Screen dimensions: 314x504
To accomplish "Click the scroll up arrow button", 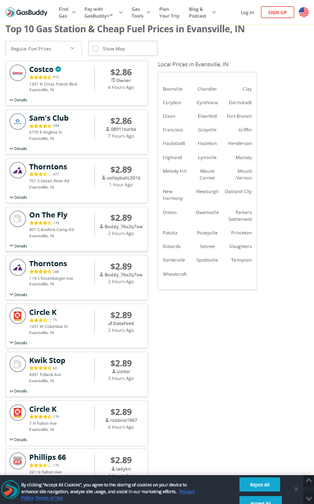I will click(308, 481).
